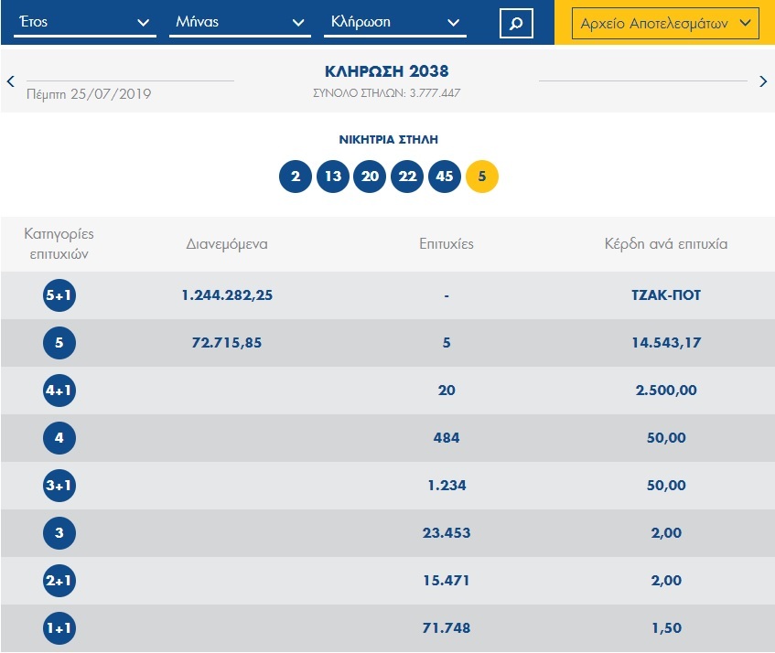Go to previous draw with left arrow
This screenshot has width=775, height=653.
(11, 81)
